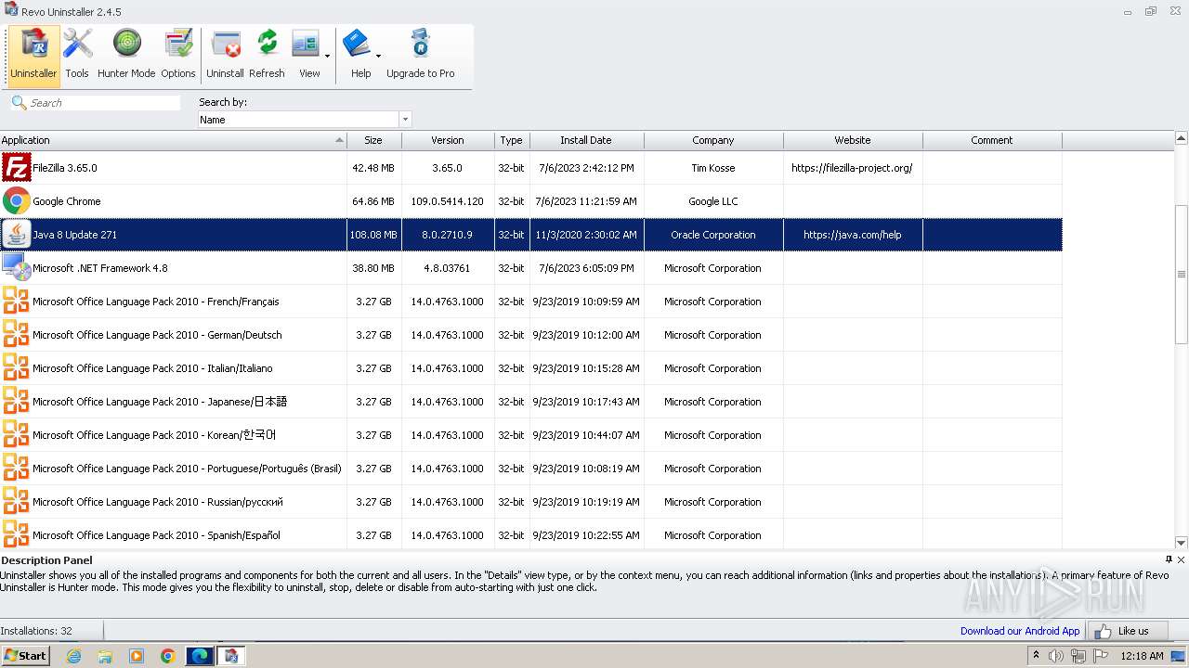The image size is (1189, 668).
Task: Activate Hunter Mode
Action: coord(126,55)
